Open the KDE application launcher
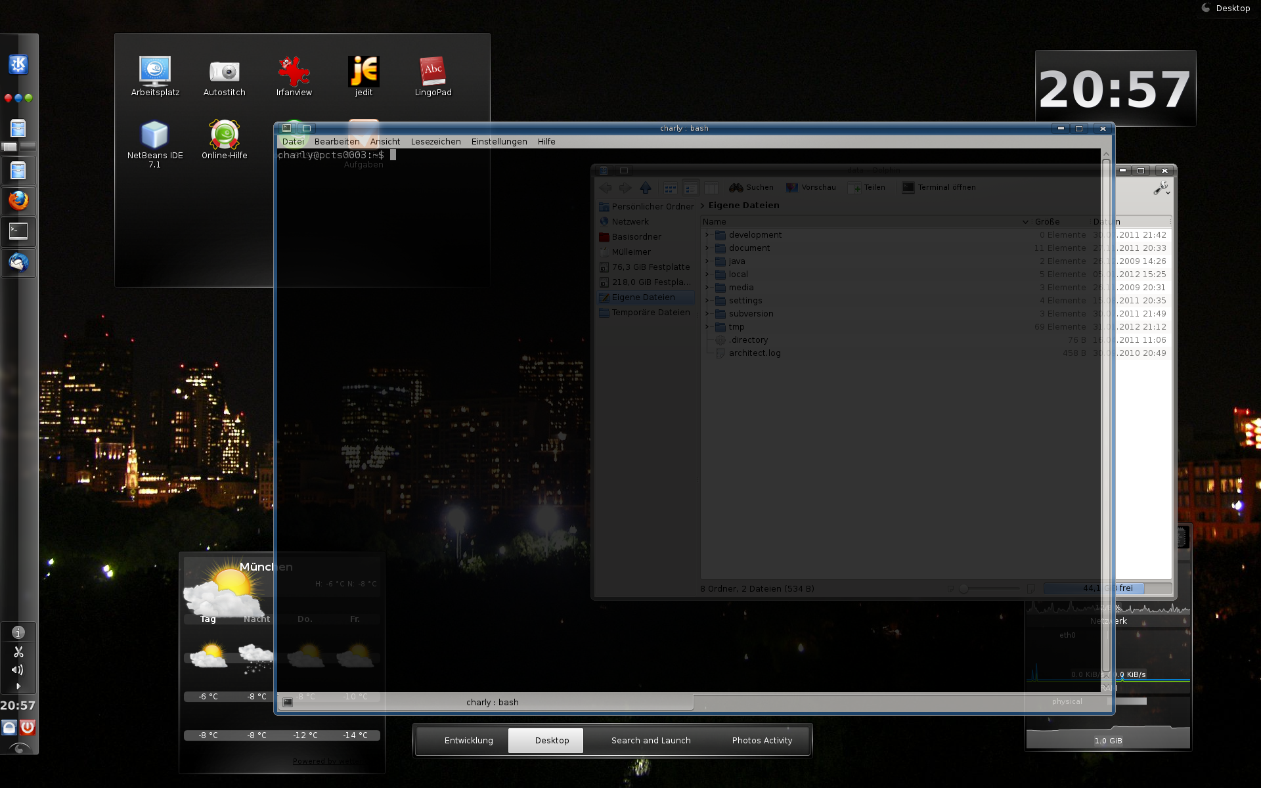 (18, 64)
